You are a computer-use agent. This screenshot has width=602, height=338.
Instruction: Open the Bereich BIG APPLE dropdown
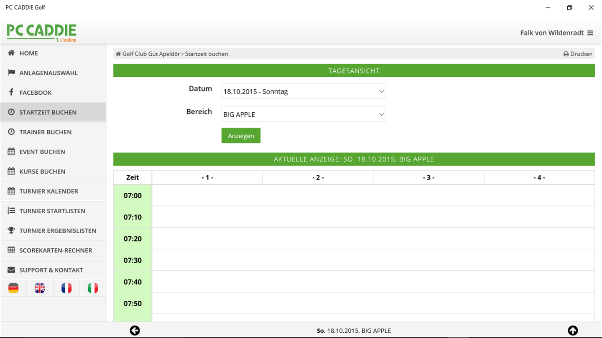[304, 114]
